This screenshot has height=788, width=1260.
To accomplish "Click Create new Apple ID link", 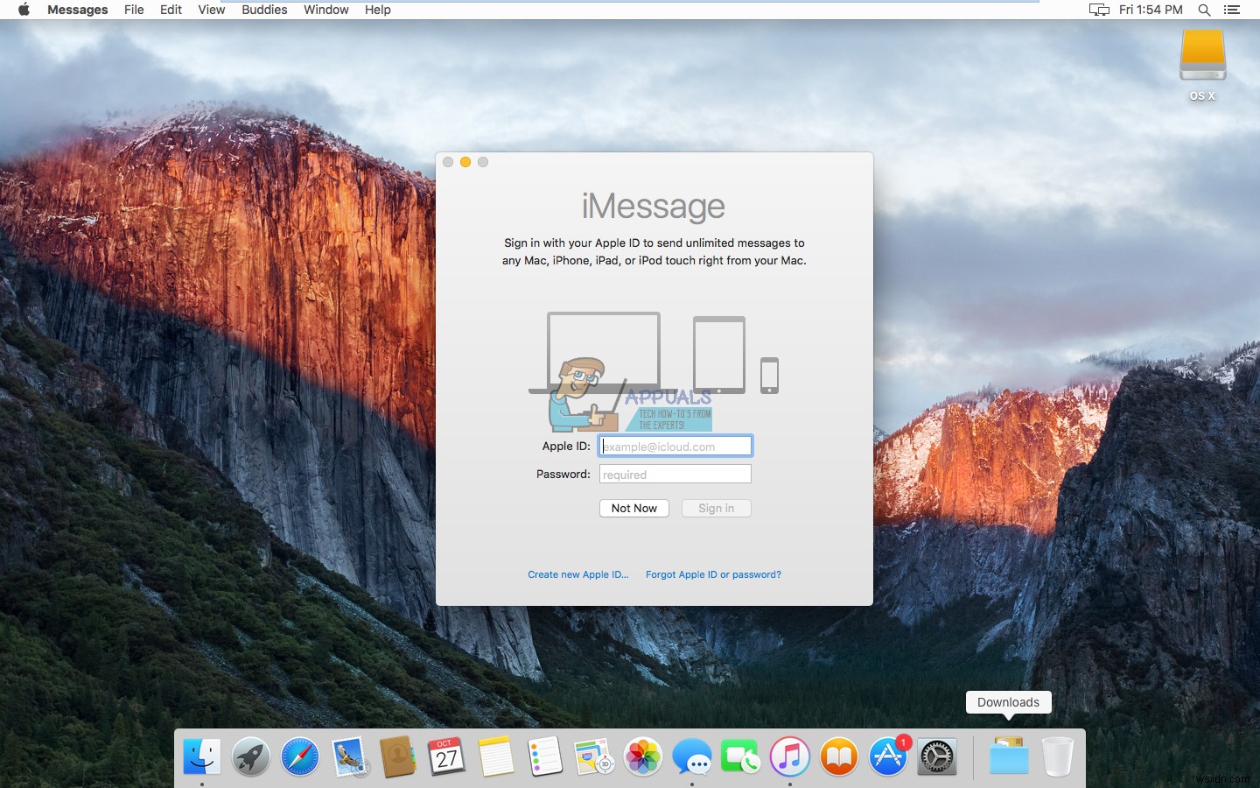I will click(577, 574).
